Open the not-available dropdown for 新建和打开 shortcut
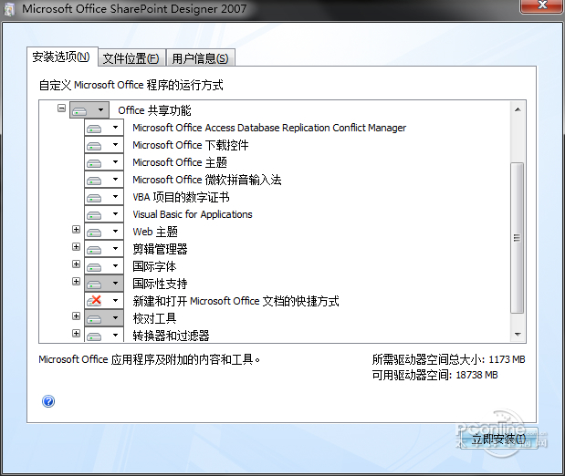 click(x=104, y=301)
